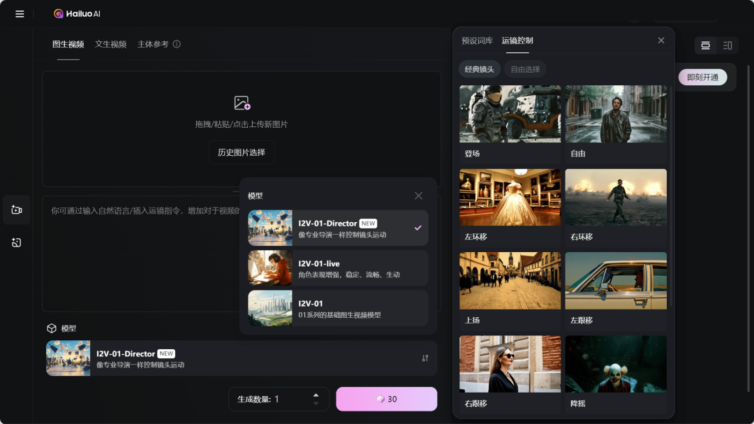
Task: Open the 预设词库 tab
Action: coord(477,41)
